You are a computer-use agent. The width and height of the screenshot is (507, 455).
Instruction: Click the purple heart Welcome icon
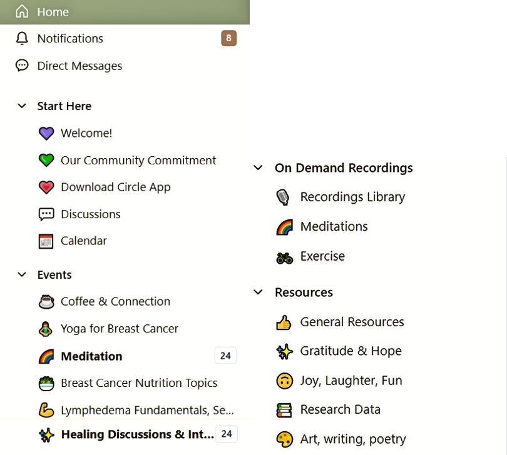pos(46,133)
